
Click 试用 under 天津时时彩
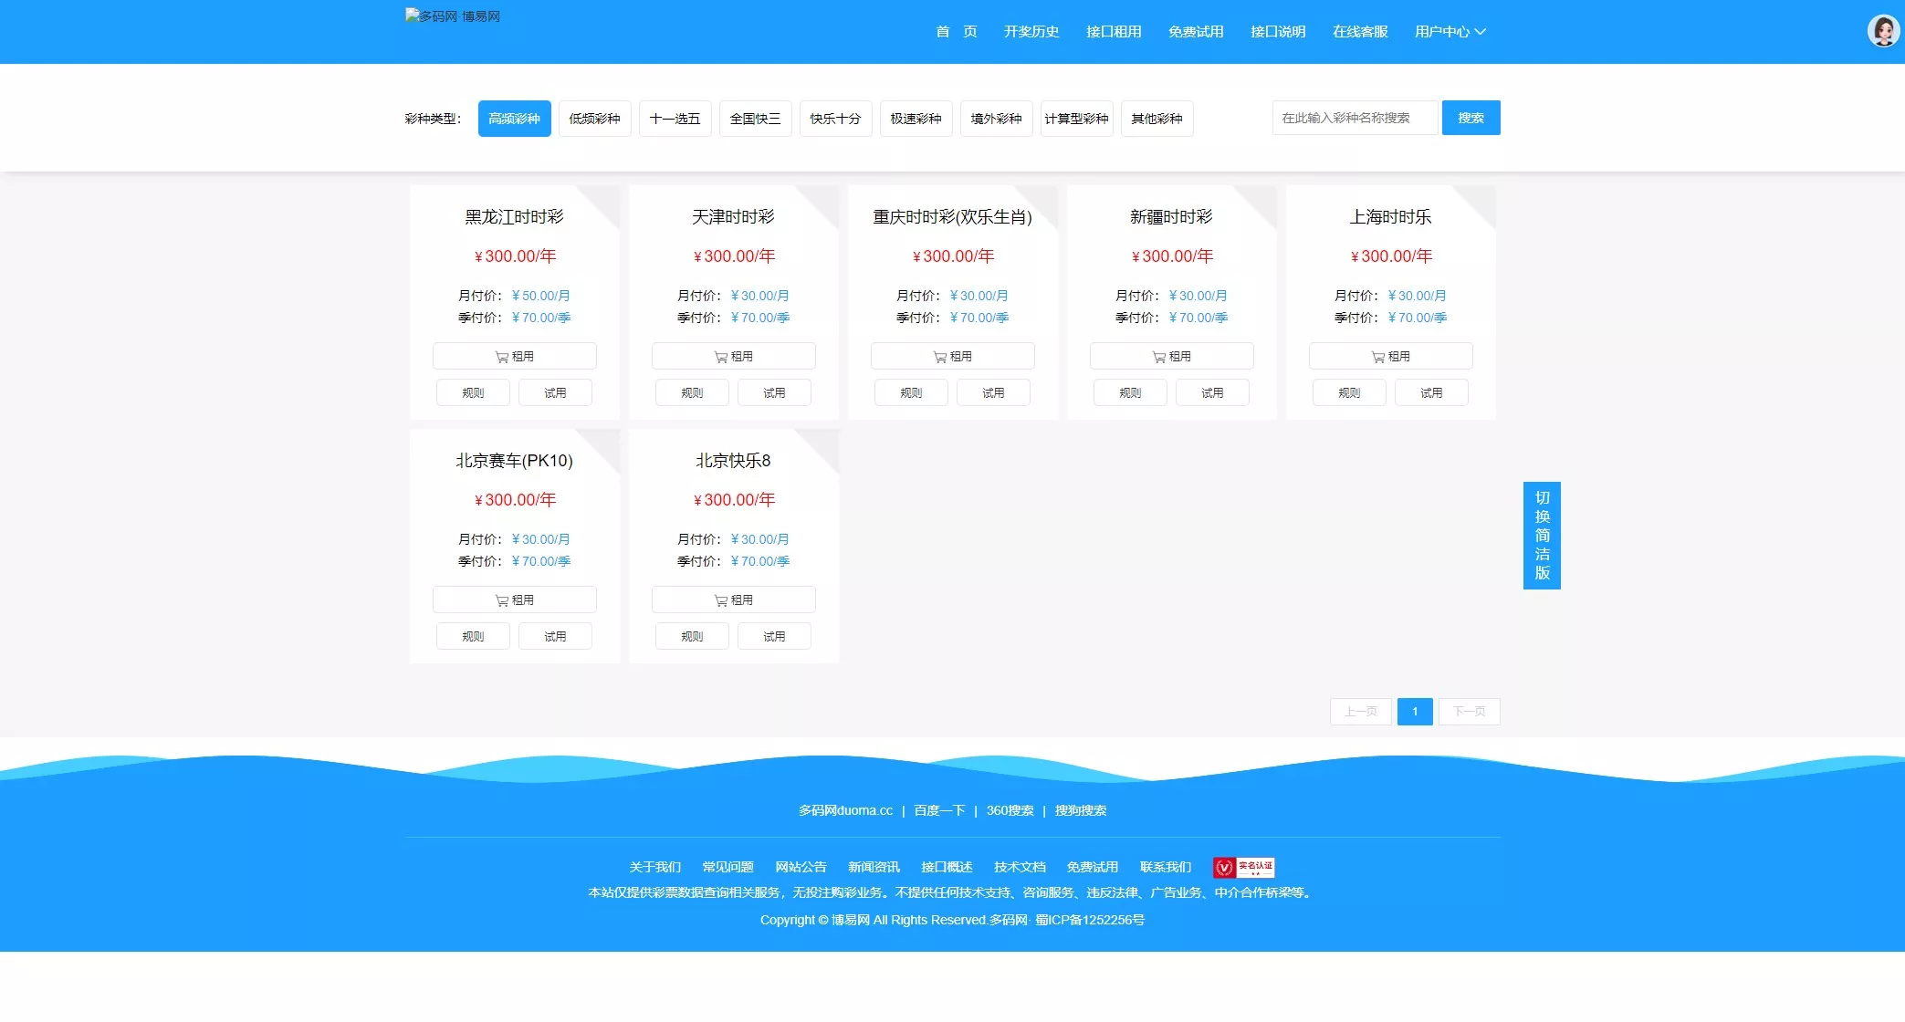774,392
